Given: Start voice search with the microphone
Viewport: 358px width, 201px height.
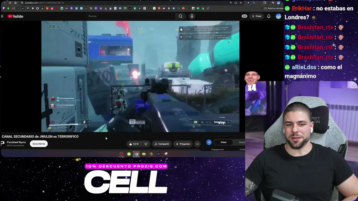Looking at the screenshot, I should coord(192,16).
